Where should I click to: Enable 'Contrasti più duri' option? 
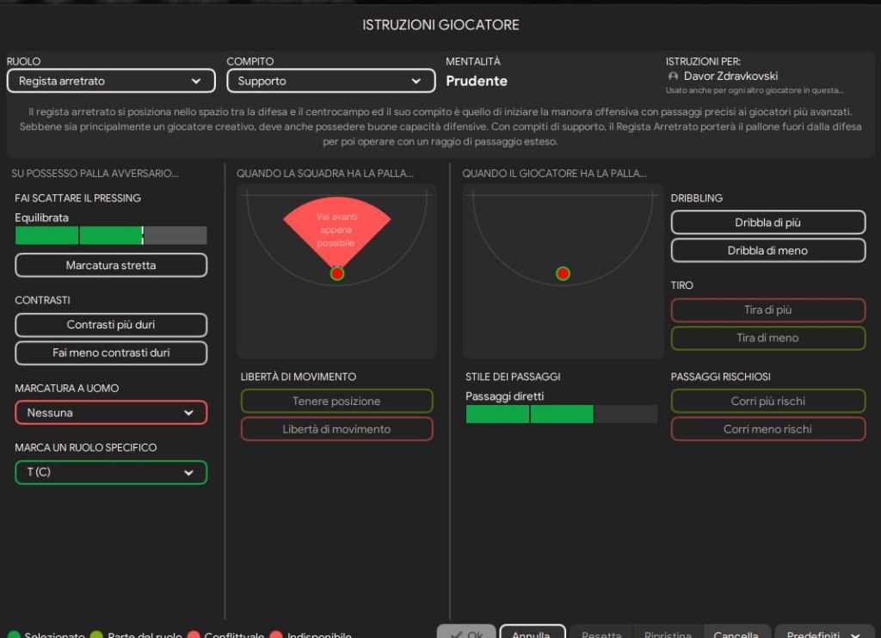tap(111, 325)
